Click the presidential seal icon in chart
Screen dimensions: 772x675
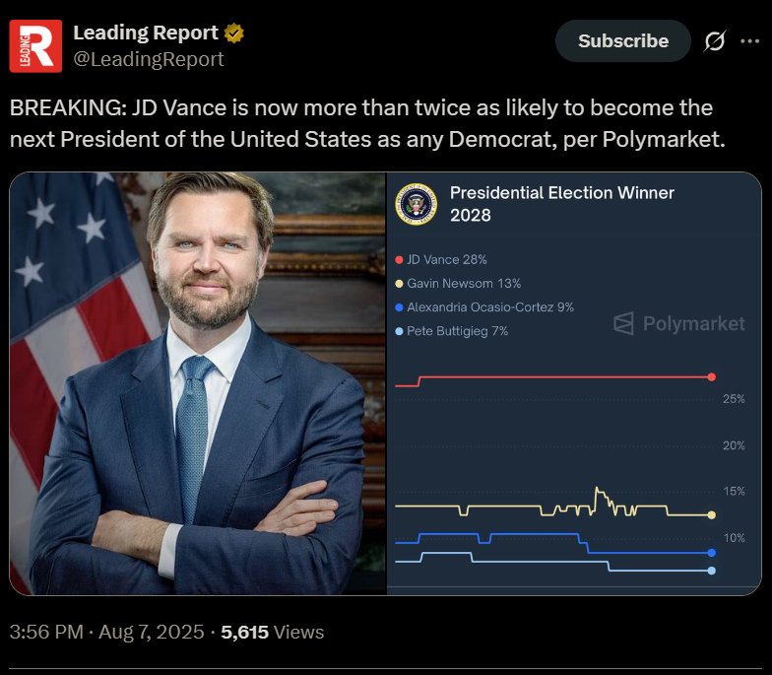pos(416,204)
